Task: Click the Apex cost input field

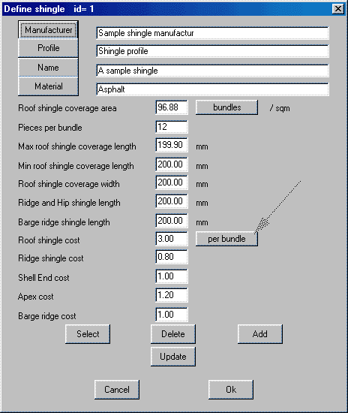Action: point(172,295)
